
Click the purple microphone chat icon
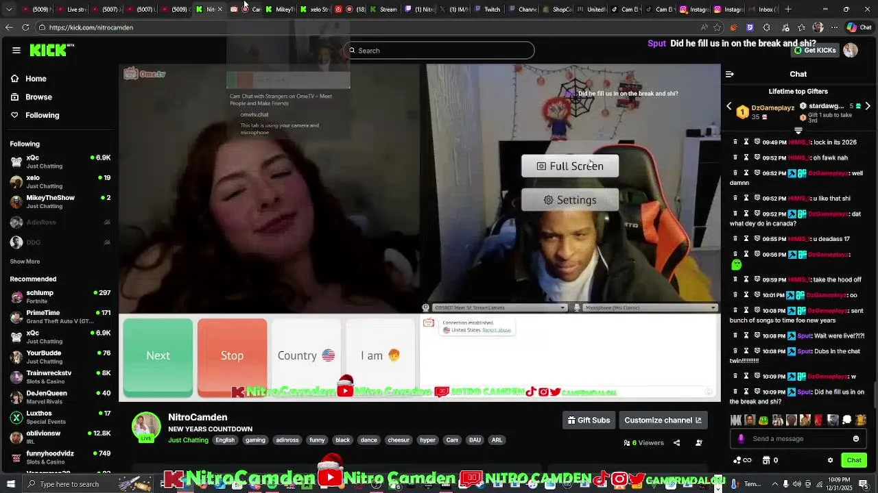pos(741,439)
